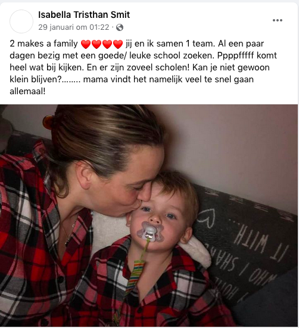Click the child's face in the photo
This screenshot has width=299, height=328.
(159, 218)
